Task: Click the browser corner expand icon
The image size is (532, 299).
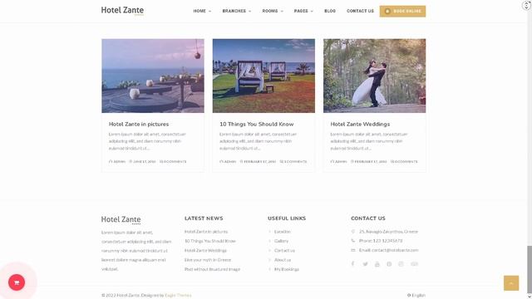Action: 526,5
